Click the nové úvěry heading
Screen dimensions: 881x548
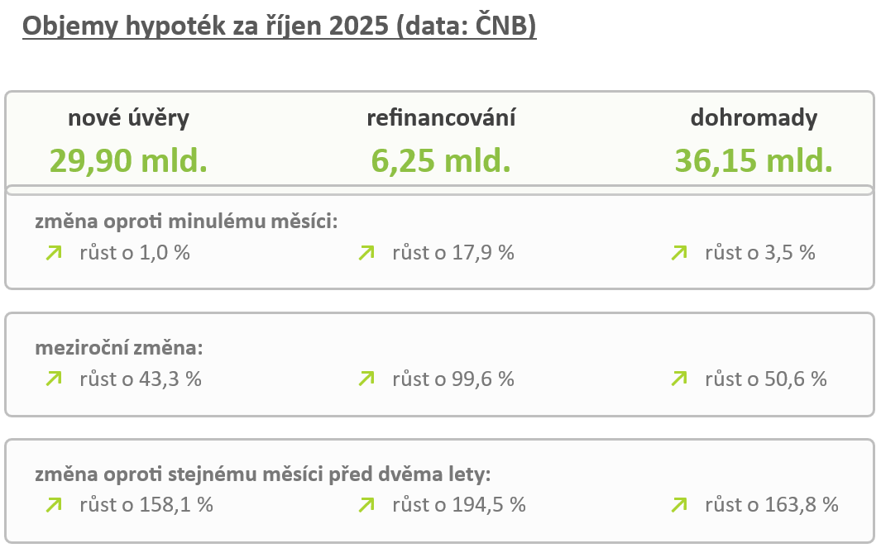click(128, 118)
